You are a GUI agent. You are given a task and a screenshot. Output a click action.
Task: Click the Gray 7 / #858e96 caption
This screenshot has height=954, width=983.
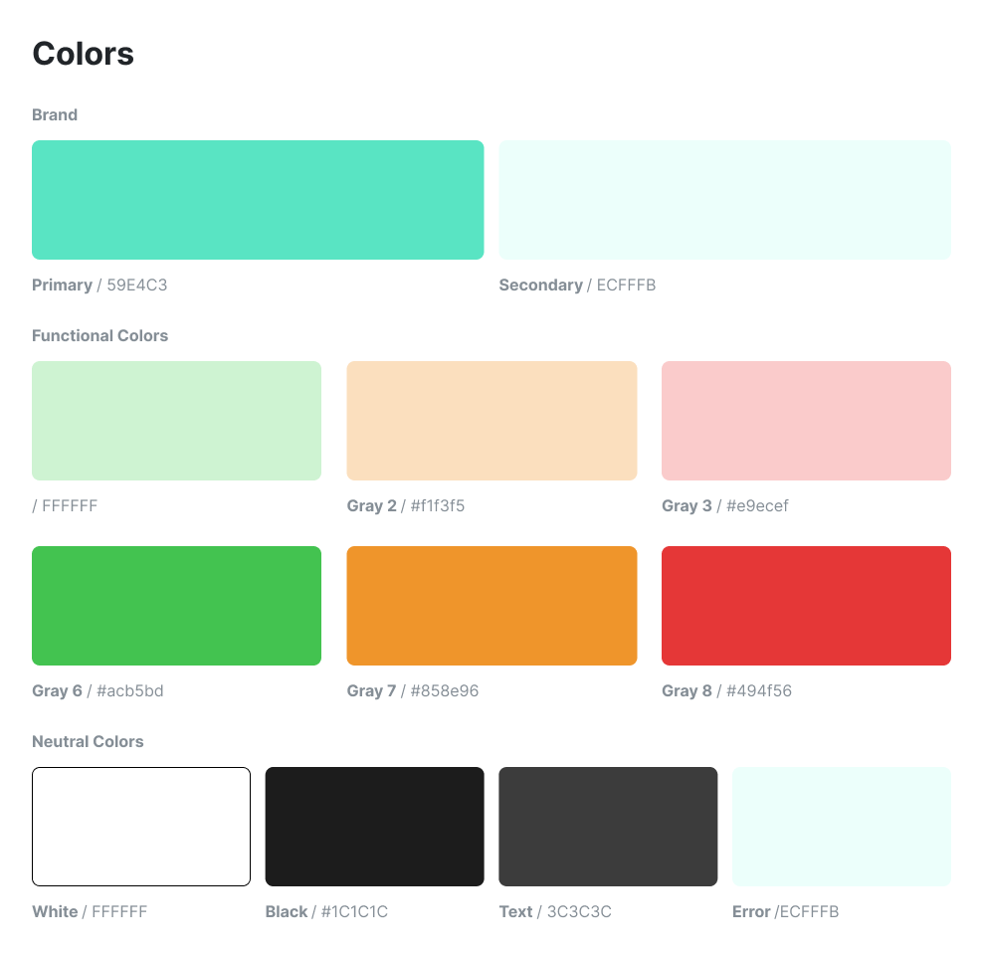(x=413, y=690)
